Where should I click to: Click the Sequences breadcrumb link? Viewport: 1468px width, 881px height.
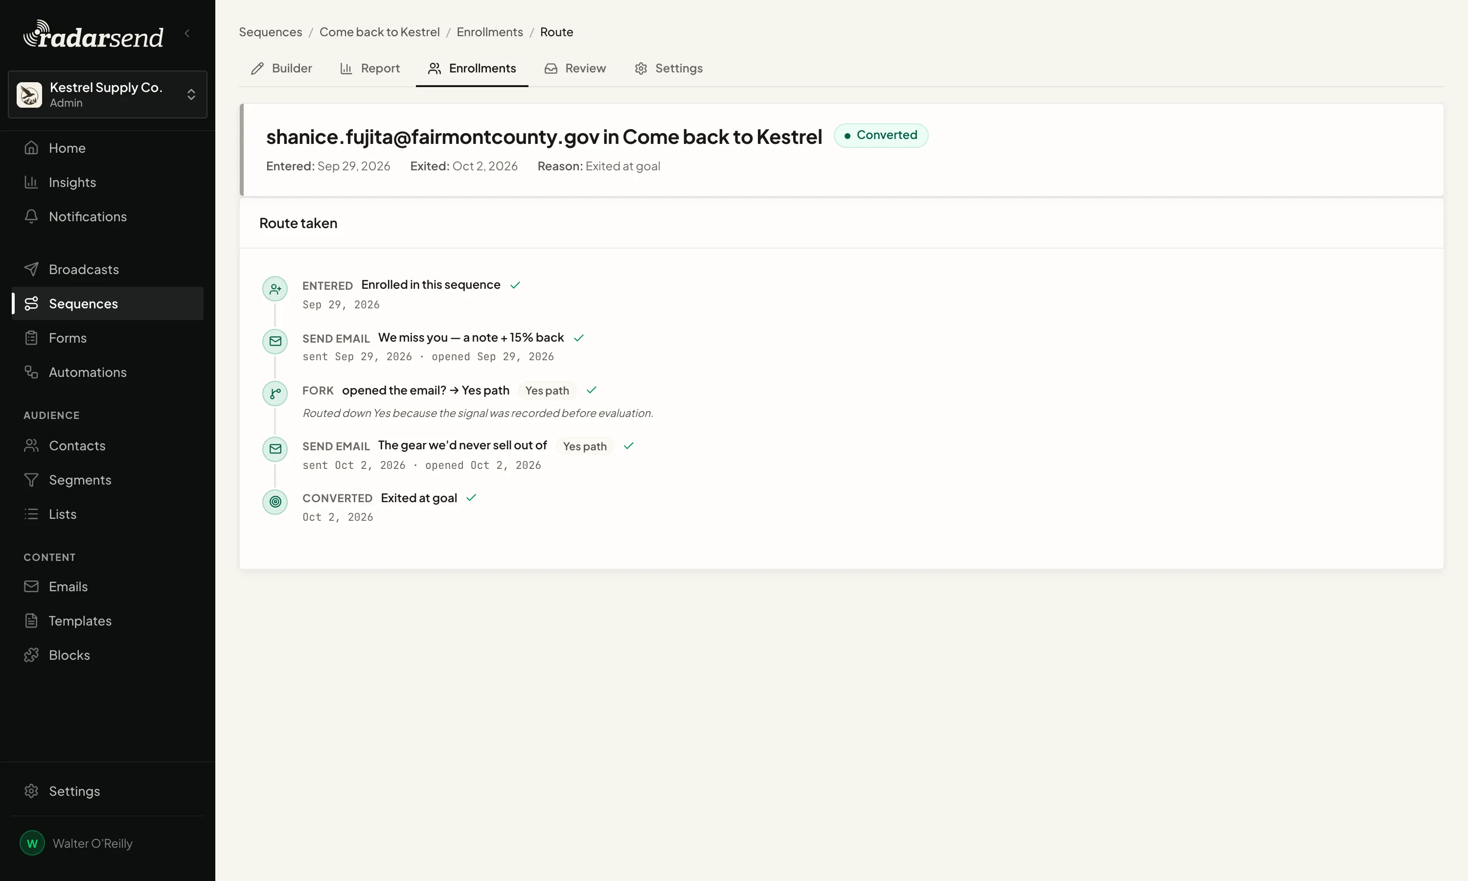[x=271, y=32]
